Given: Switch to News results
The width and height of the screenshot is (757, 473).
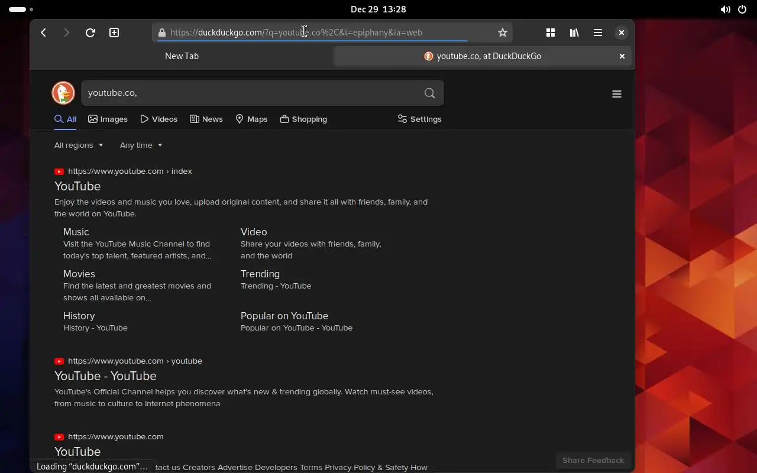Looking at the screenshot, I should pyautogui.click(x=206, y=119).
